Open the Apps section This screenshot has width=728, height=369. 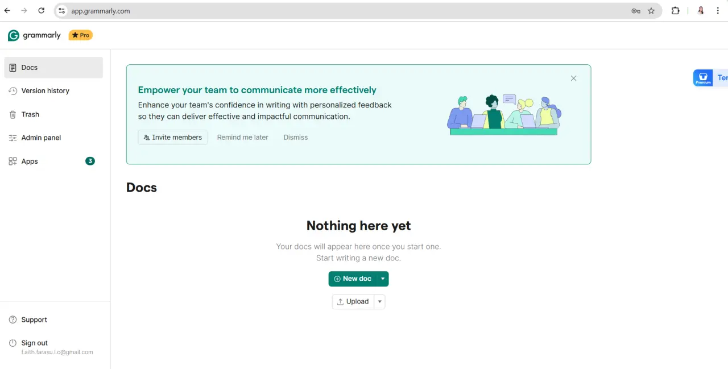click(x=53, y=161)
